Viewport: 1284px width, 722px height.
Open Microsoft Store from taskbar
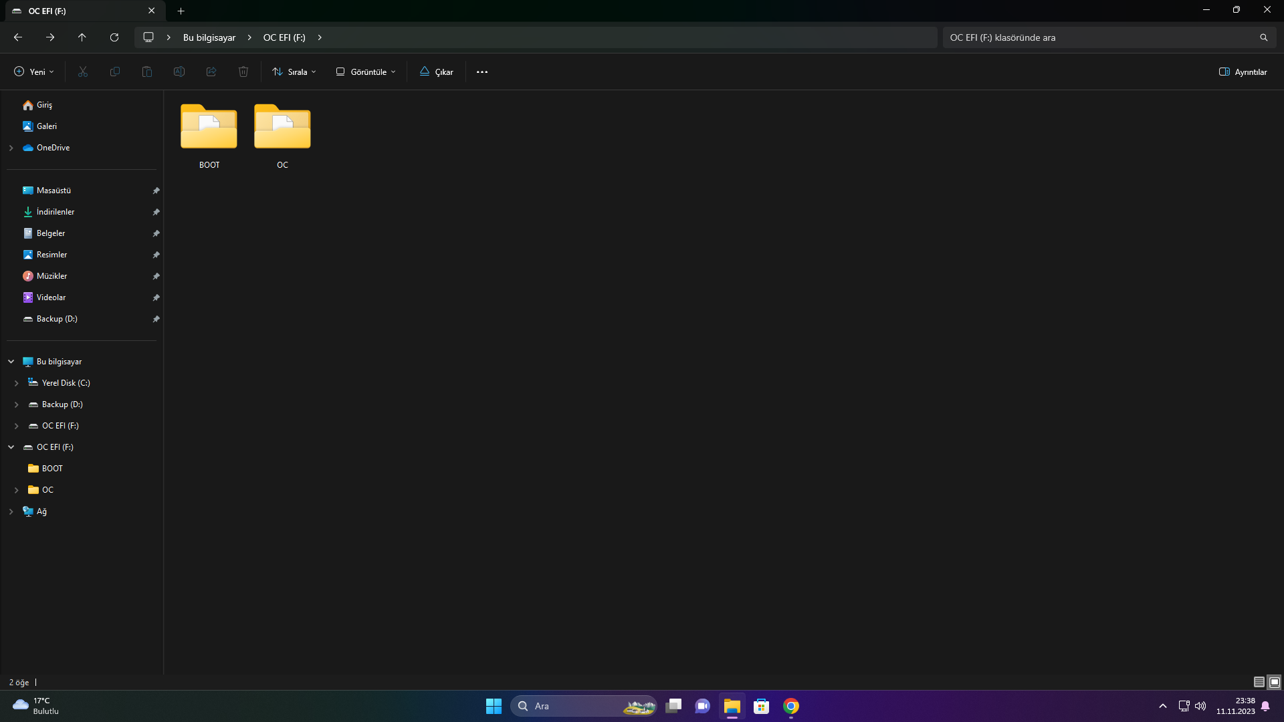761,706
